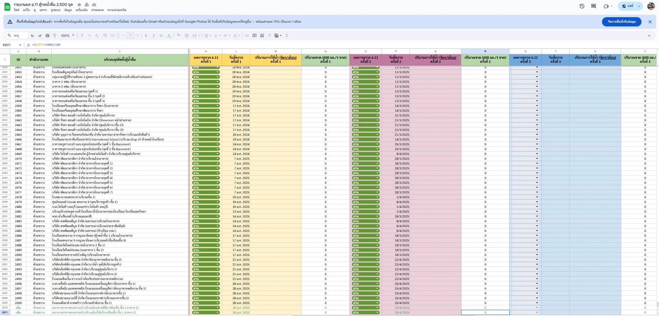Print the spreadsheet via printer icon
The height and width of the screenshot is (316, 659).
pyautogui.click(x=47, y=36)
